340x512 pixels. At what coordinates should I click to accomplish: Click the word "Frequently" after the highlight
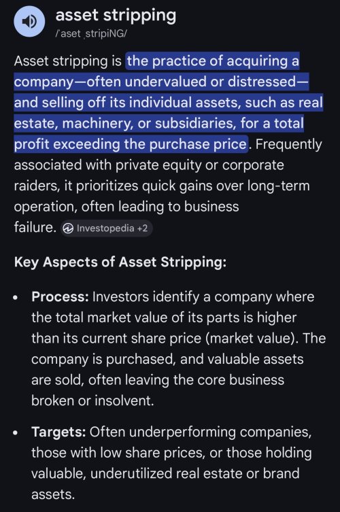click(289, 144)
